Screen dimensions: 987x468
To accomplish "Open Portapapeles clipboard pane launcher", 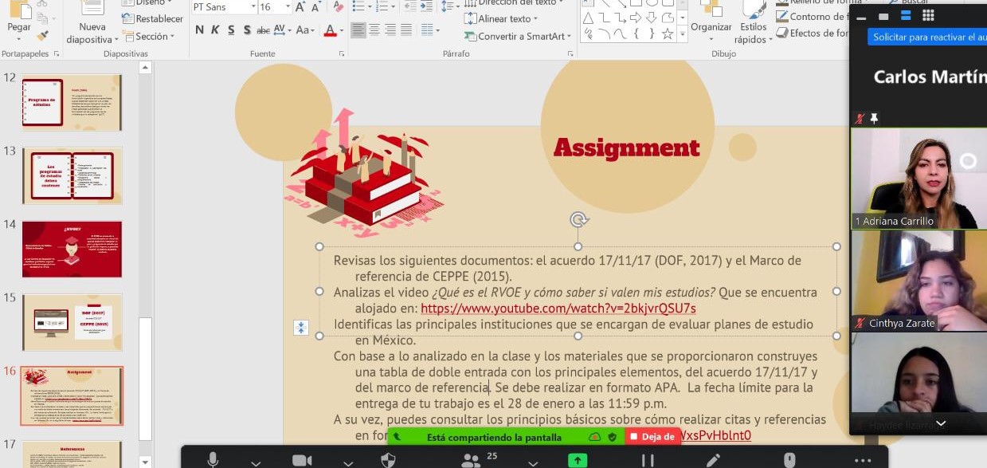I will [x=56, y=54].
